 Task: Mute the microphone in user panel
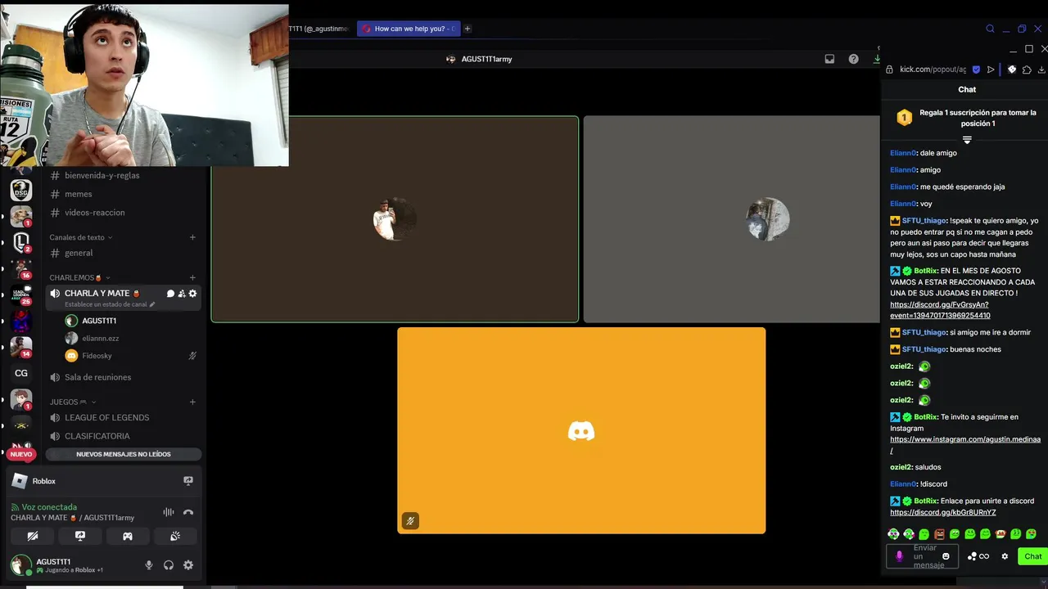tap(149, 564)
